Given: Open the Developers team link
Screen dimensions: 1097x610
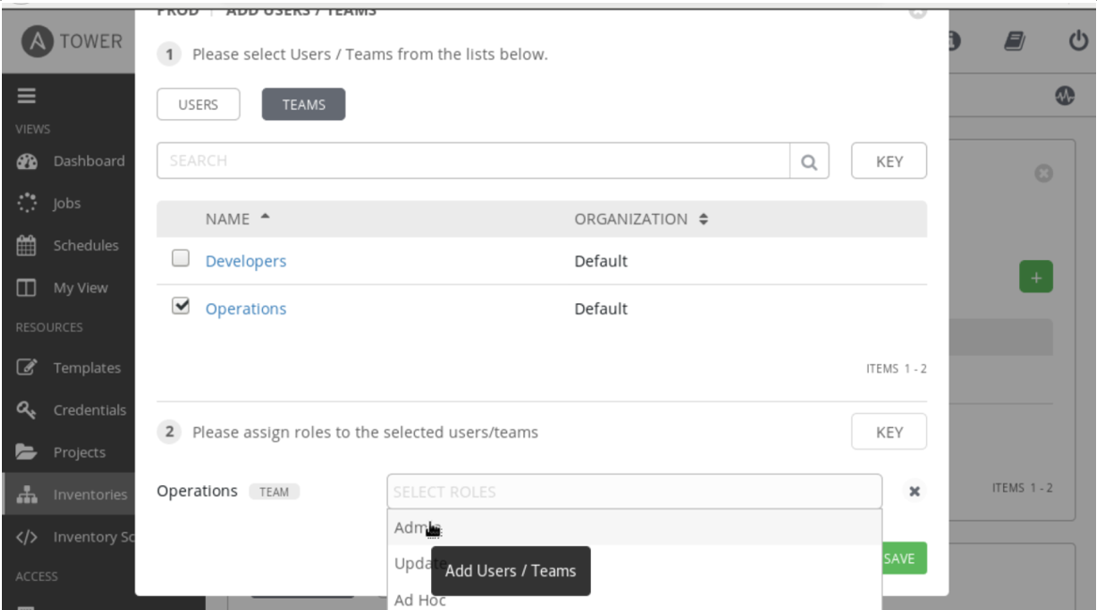Looking at the screenshot, I should 245,261.
